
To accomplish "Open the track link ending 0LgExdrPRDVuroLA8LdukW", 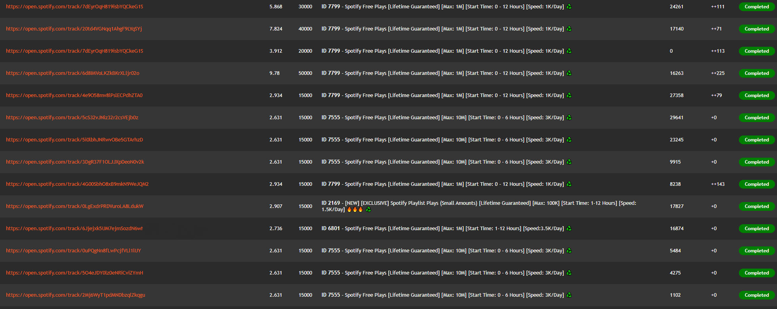I will 75,206.
